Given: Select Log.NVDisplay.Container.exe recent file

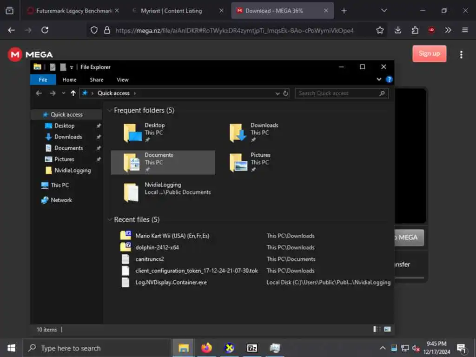Looking at the screenshot, I should coord(171,282).
